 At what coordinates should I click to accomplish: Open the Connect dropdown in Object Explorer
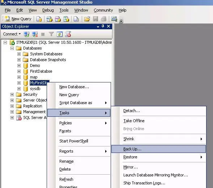(x=12, y=34)
